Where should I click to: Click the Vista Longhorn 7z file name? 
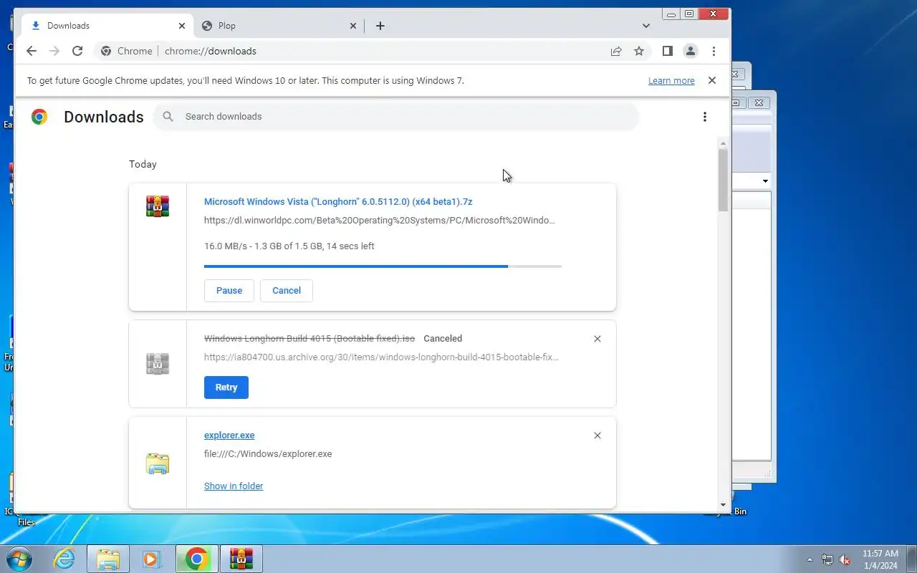[x=338, y=202]
